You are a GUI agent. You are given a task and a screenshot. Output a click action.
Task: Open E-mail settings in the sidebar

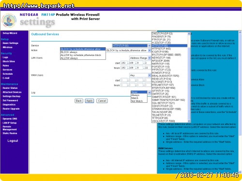[x=6, y=78]
